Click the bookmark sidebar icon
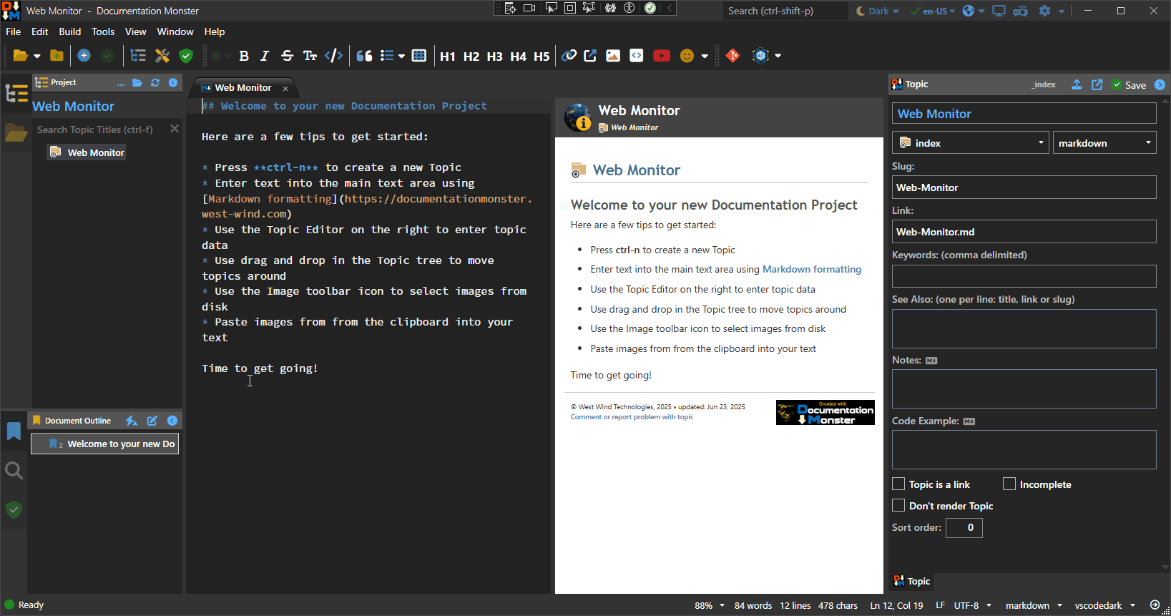This screenshot has width=1171, height=616. (14, 431)
